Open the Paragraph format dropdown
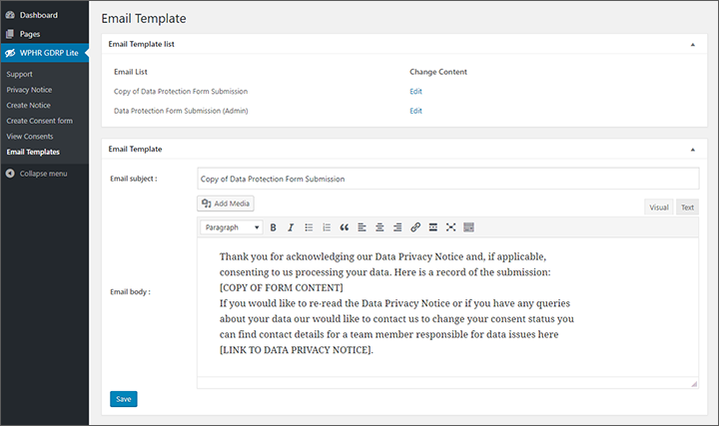The height and width of the screenshot is (426, 719). 232,227
